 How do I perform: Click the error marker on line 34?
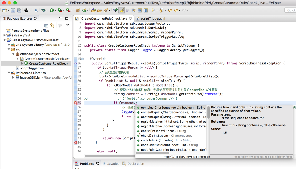(x=76, y=143)
